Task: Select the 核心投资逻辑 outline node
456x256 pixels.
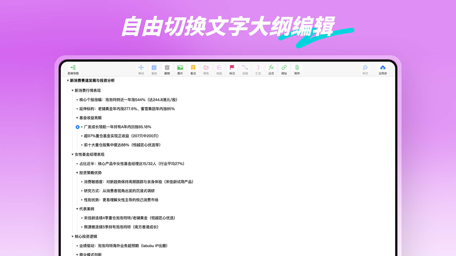Action: 86,236
